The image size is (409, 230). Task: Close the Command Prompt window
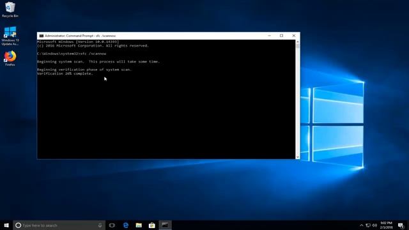[x=294, y=36]
